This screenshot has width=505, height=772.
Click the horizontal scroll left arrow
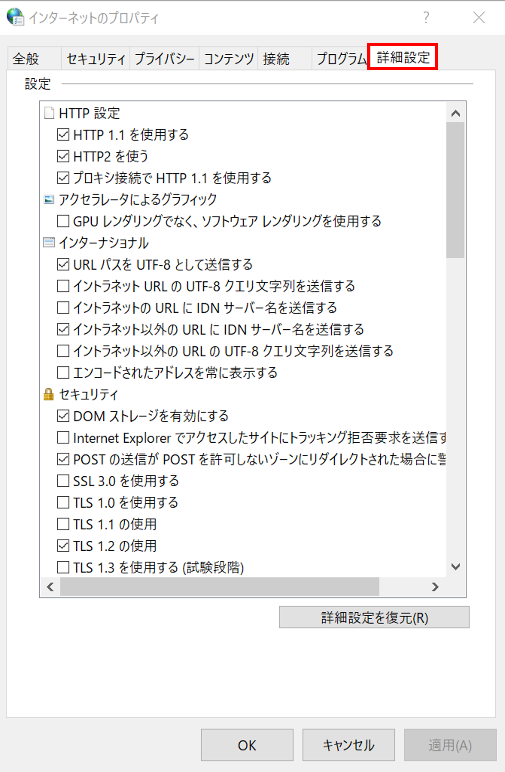pyautogui.click(x=50, y=587)
